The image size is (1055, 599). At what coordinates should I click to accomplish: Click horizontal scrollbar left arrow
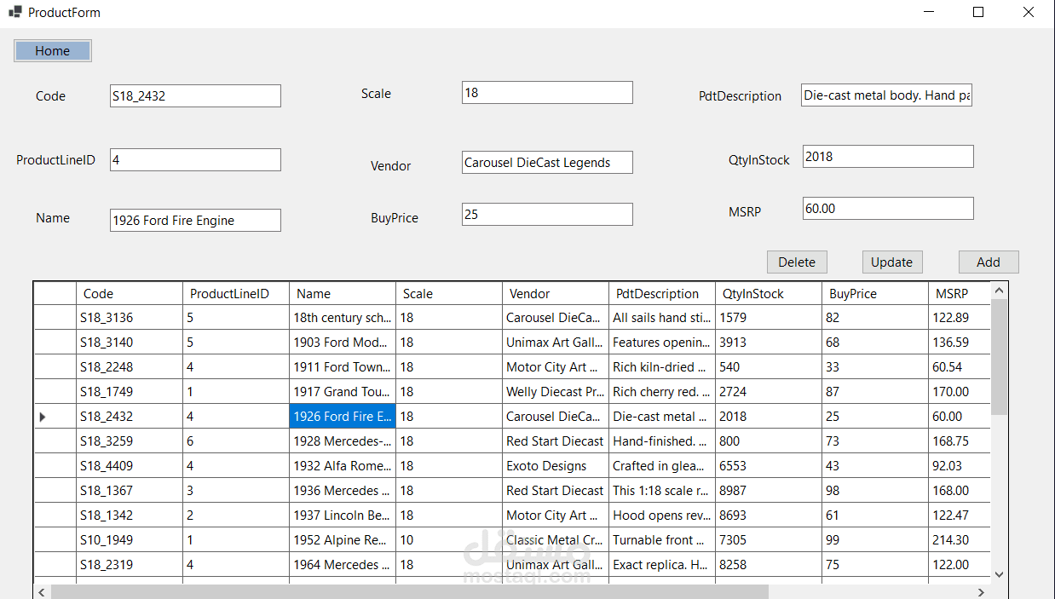pyautogui.click(x=42, y=592)
